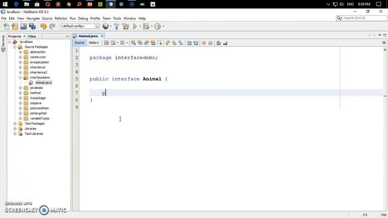
Task: Select the variableTypes package
Action: point(39,119)
